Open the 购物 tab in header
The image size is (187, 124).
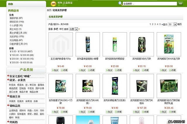[11, 4]
